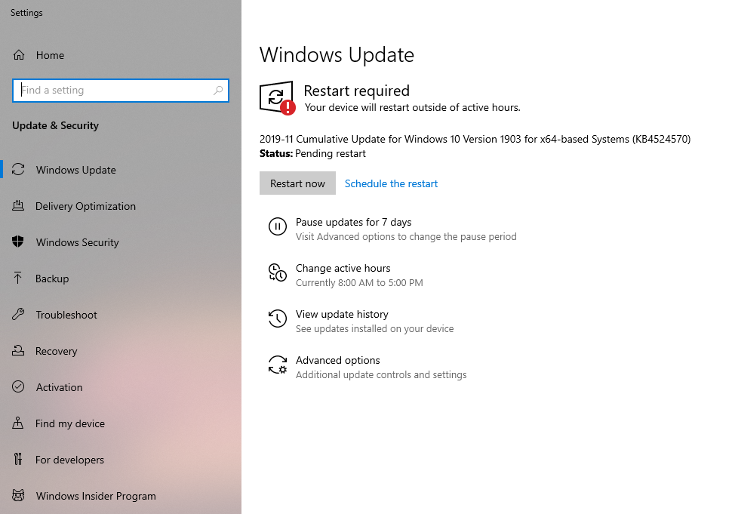
Task: Select the Backup icon in the sidebar
Action: pyautogui.click(x=19, y=279)
